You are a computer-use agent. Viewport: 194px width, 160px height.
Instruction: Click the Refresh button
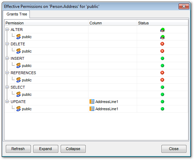pyautogui.click(x=18, y=149)
